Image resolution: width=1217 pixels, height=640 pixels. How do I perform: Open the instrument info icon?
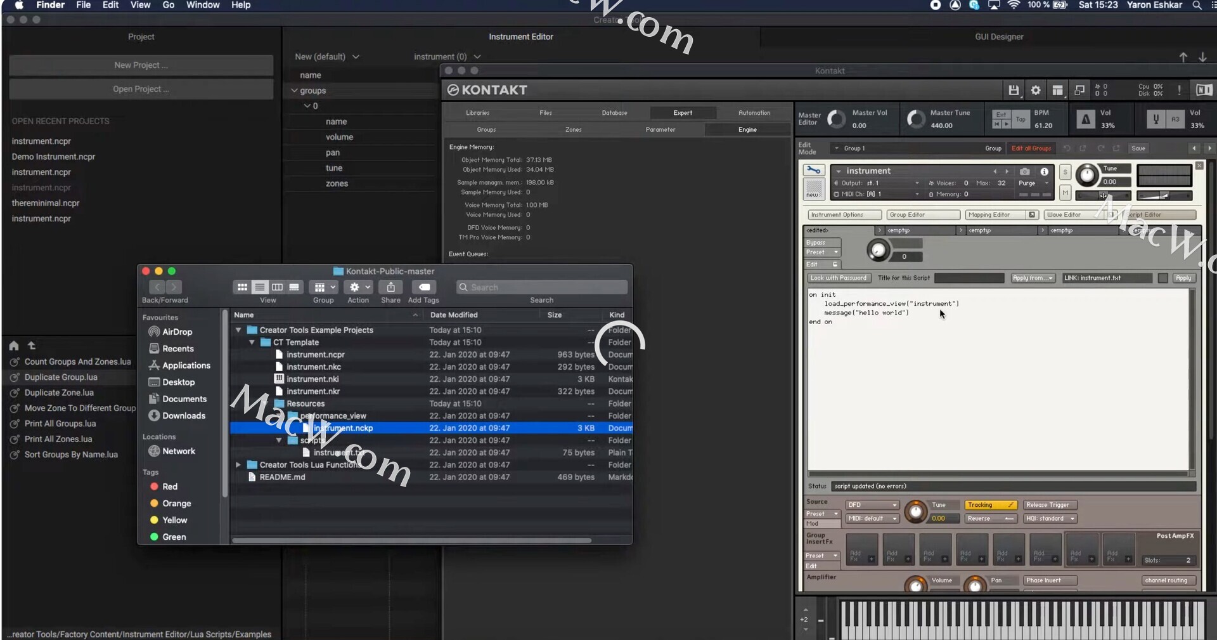[1044, 171]
